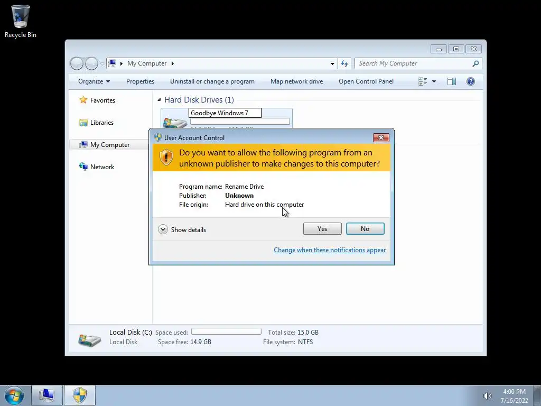The height and width of the screenshot is (406, 541).
Task: Open the My Computer taskbar icon
Action: (x=47, y=395)
